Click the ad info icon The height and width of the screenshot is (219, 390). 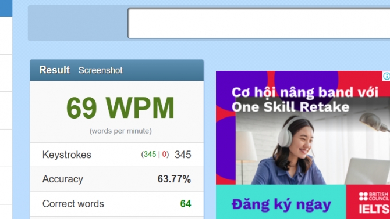point(387,76)
